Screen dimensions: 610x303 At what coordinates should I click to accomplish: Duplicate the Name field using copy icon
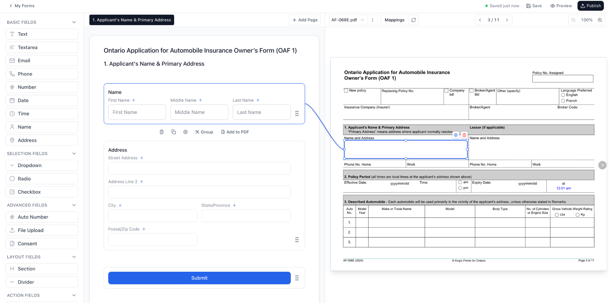(173, 132)
